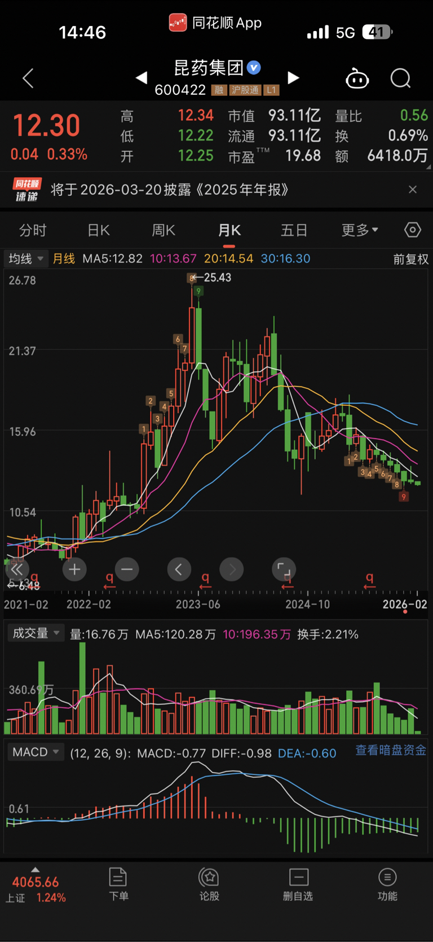Image resolution: width=433 pixels, height=942 pixels.
Task: Open the 下单 order icon
Action: tap(118, 884)
